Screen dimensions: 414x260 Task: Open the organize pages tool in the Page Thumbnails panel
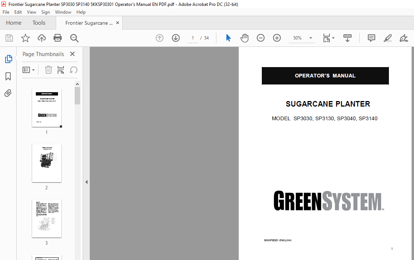pos(61,70)
